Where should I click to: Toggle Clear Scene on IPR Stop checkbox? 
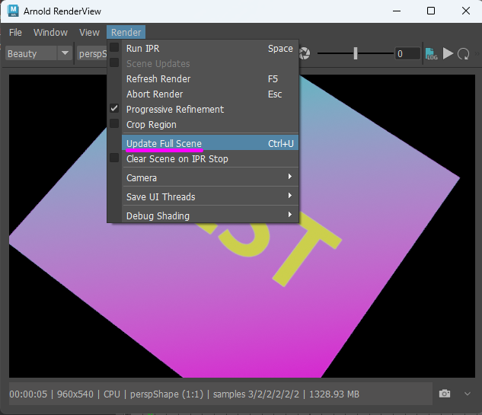click(x=114, y=158)
